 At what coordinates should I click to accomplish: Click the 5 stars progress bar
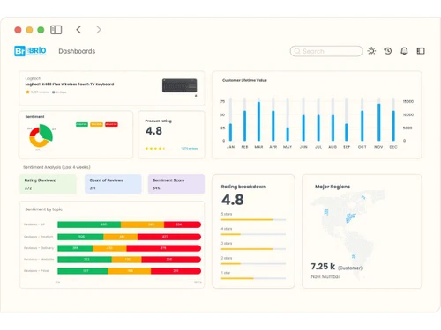253,219
